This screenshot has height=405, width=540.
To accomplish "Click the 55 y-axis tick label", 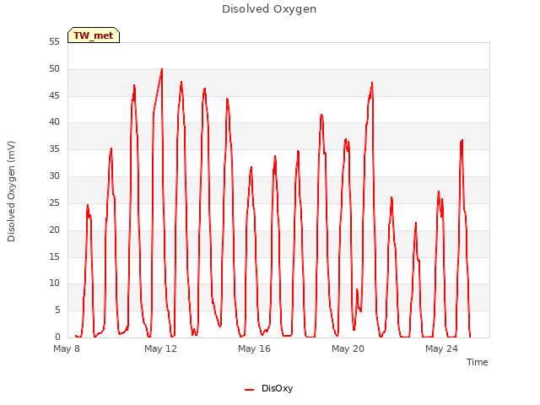I will (54, 41).
